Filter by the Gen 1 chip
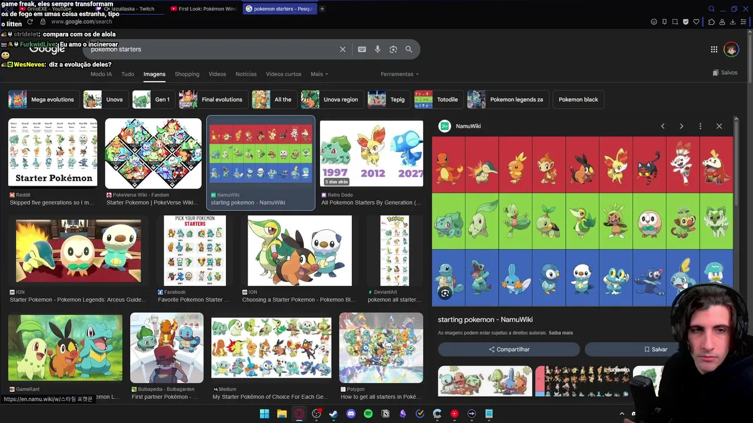This screenshot has height=423, width=753. coord(152,99)
